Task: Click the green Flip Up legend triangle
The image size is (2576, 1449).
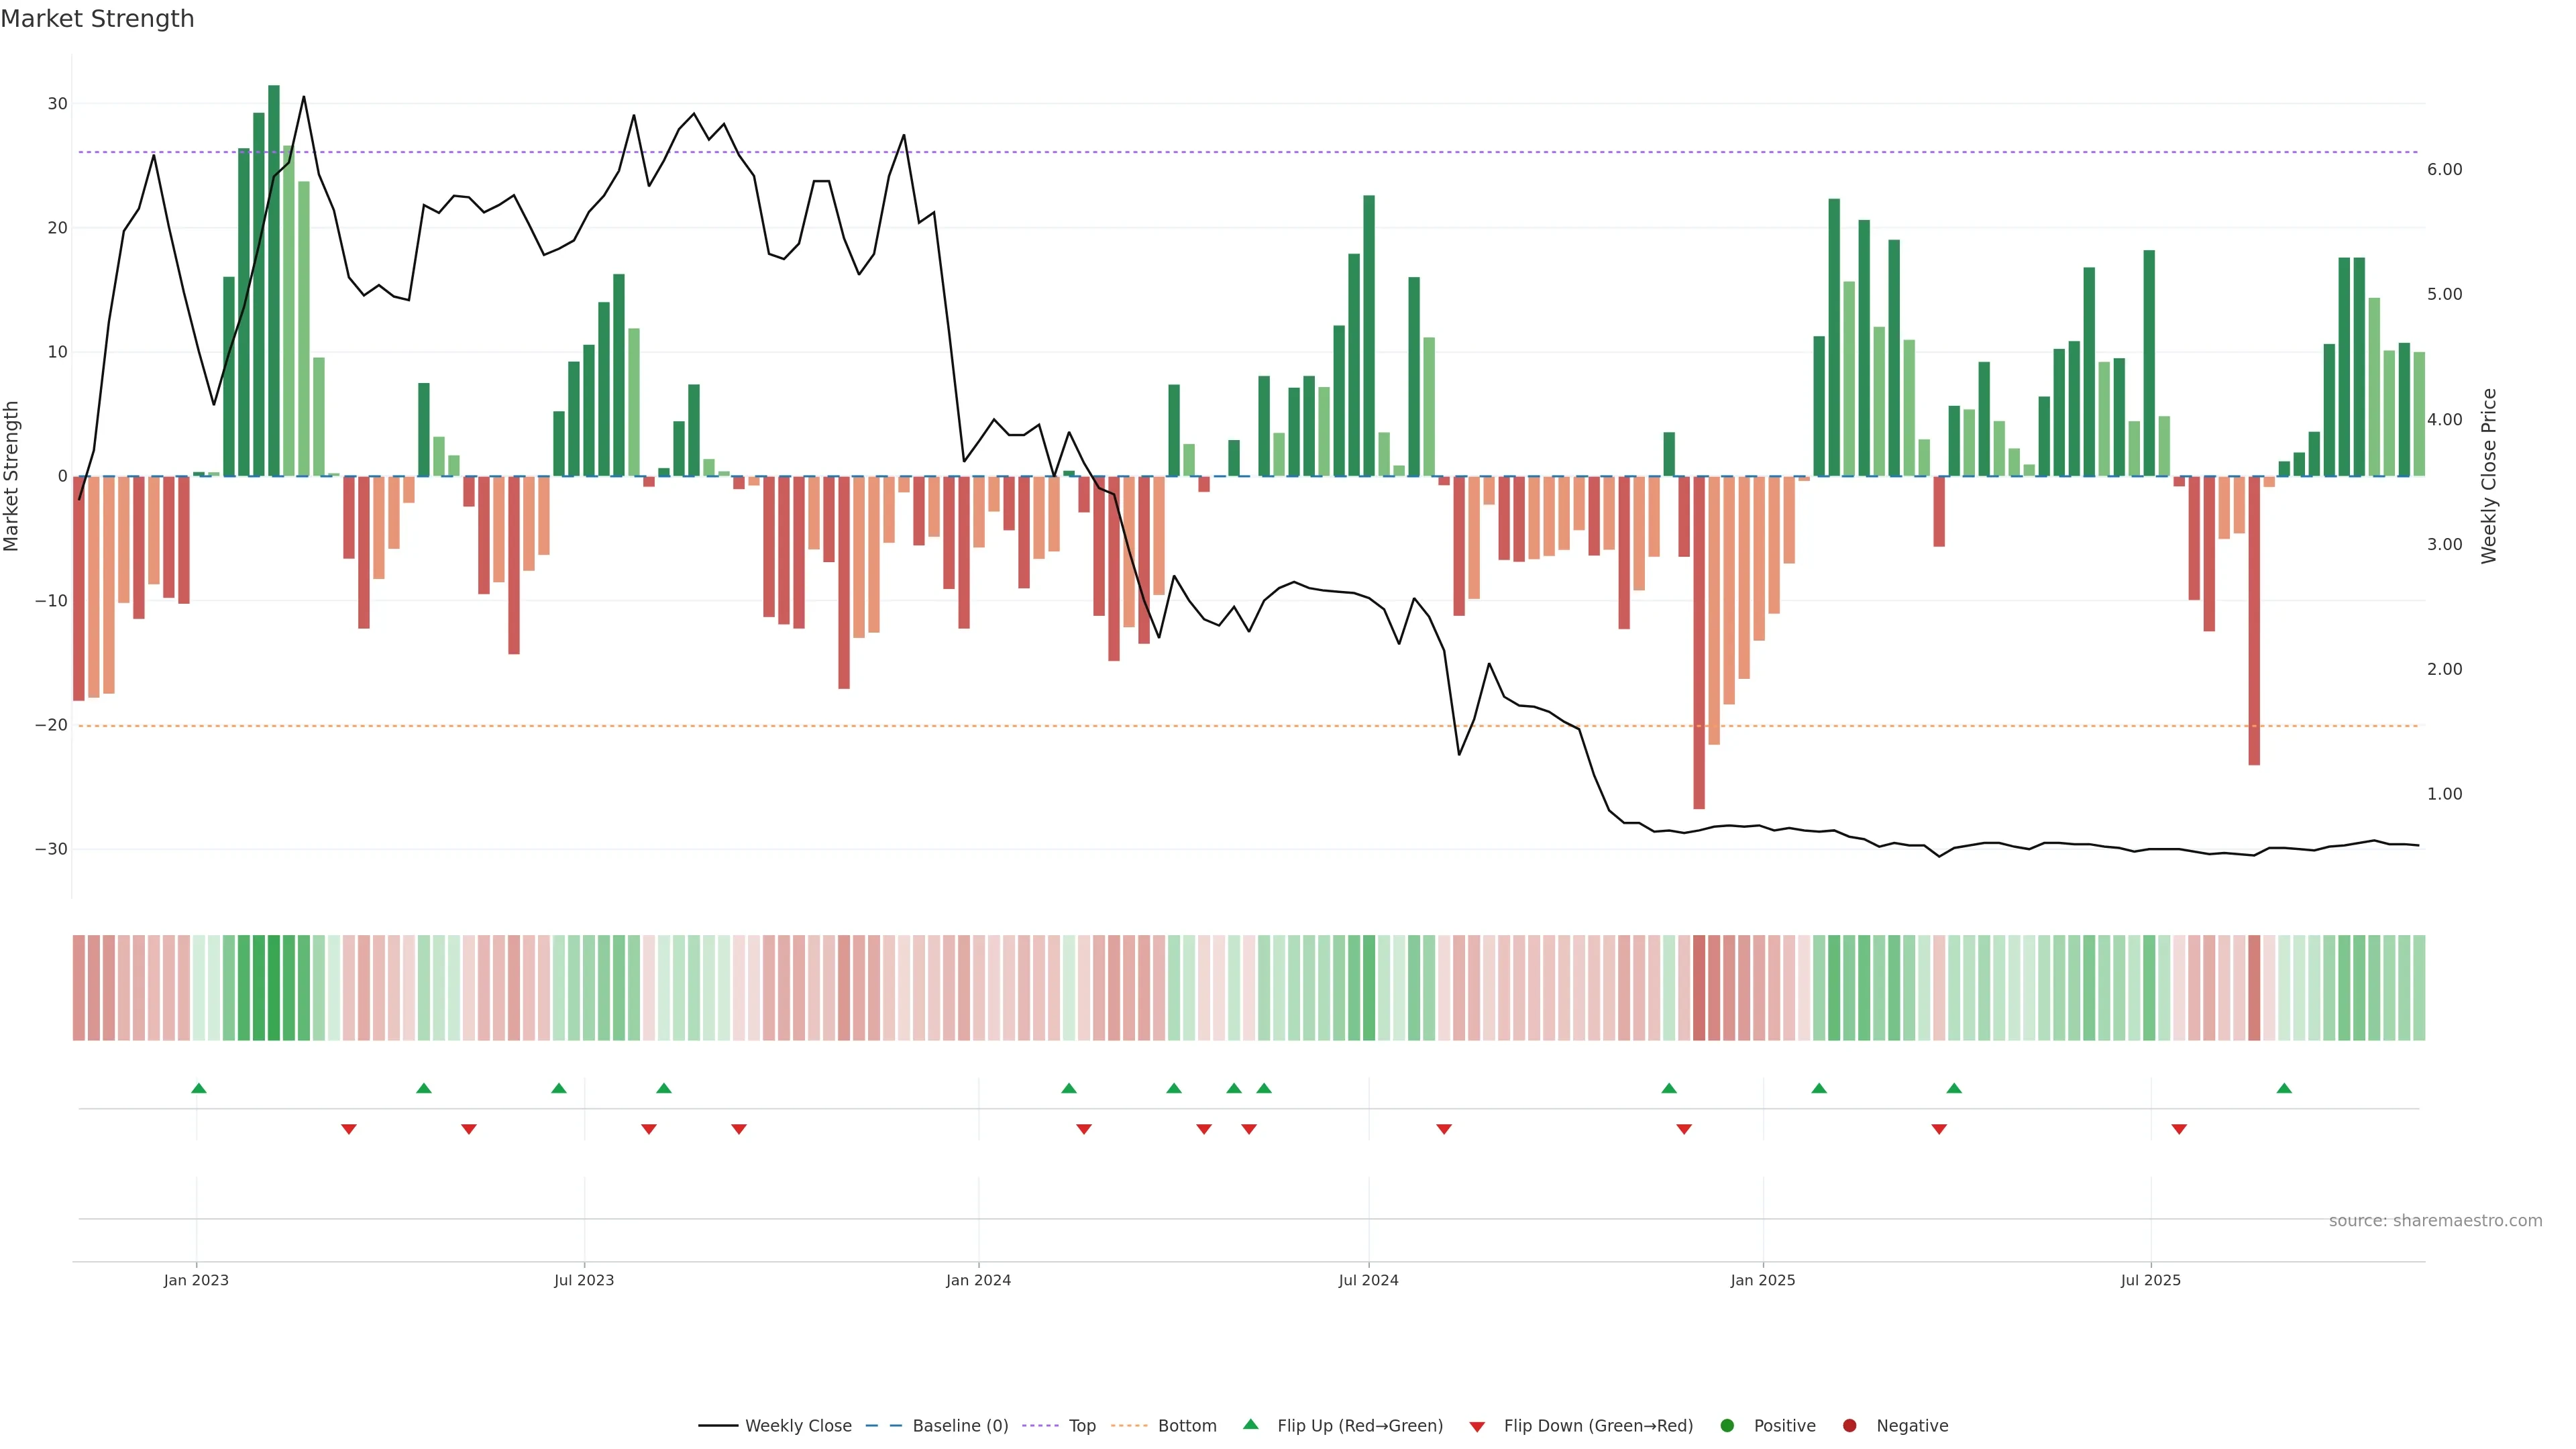Action: (1250, 1425)
